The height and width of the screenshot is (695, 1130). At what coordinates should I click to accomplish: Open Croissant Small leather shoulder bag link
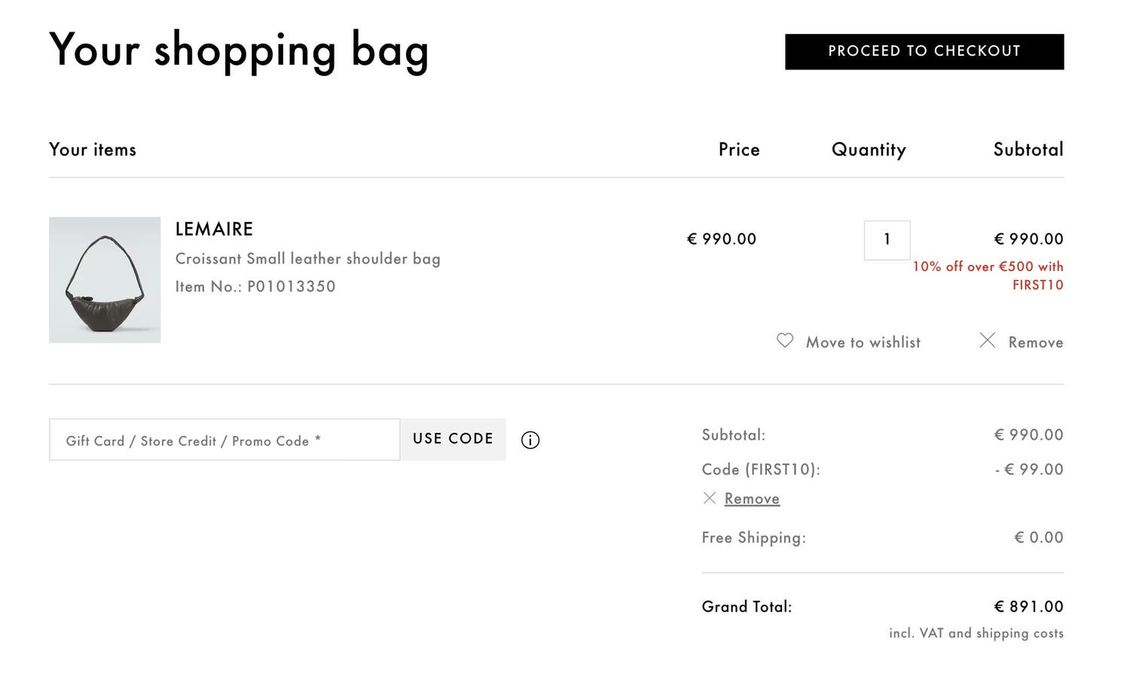pyautogui.click(x=307, y=259)
